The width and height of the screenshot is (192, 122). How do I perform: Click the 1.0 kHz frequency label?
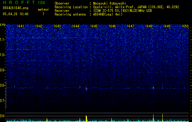pos(3,55)
